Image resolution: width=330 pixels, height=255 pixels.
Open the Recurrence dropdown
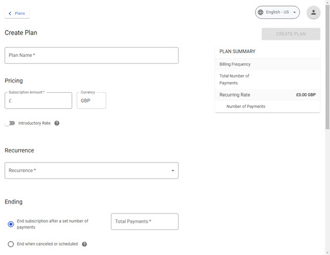(91, 171)
